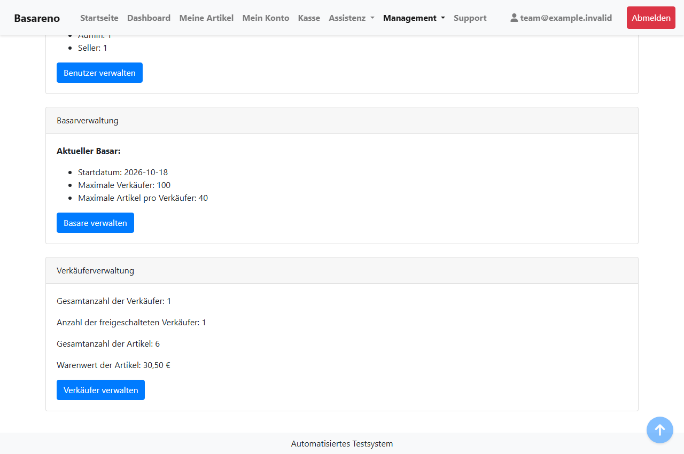Click the Abmelden logout button
The height and width of the screenshot is (454, 684).
(651, 18)
